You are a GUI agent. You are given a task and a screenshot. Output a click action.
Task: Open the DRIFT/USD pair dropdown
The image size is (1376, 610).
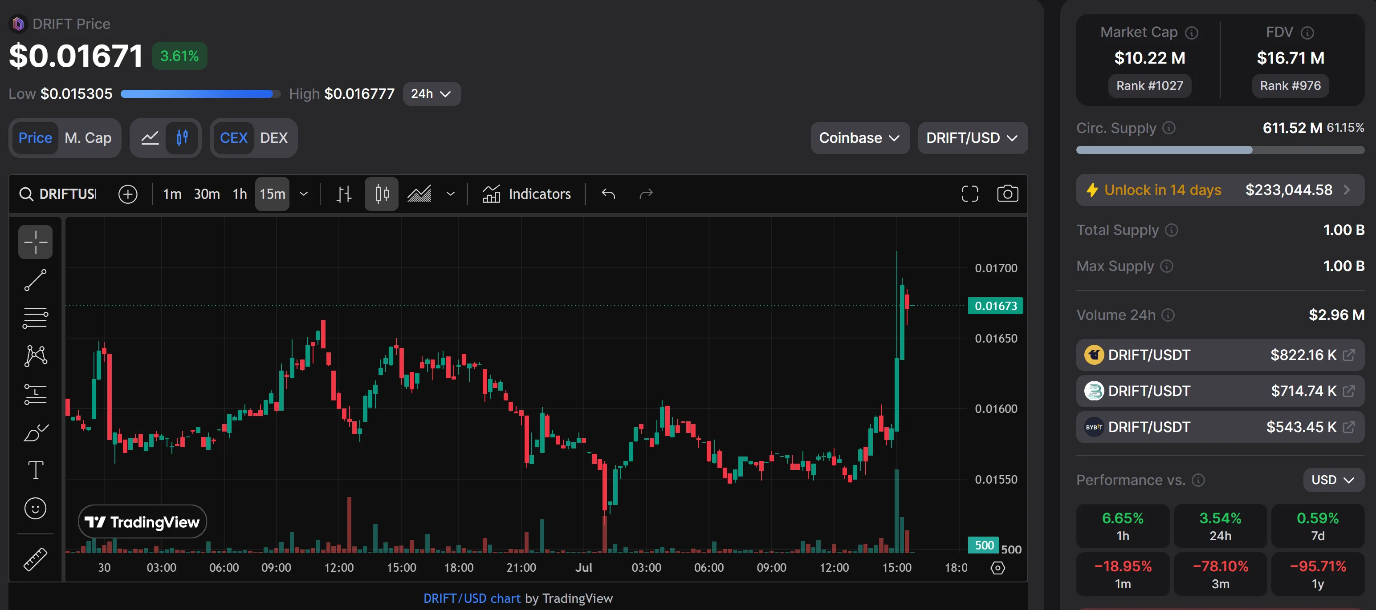(x=972, y=137)
